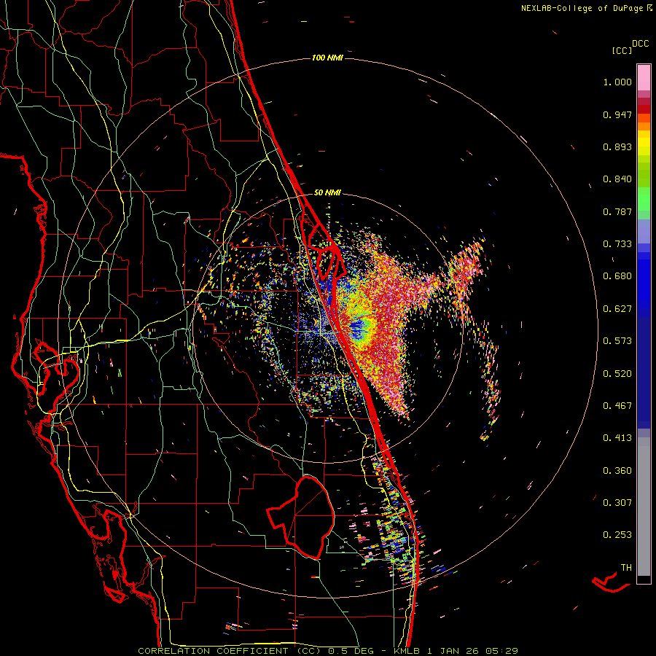Click the DCC label above the color bar
This screenshot has height=656, width=656.
click(640, 44)
